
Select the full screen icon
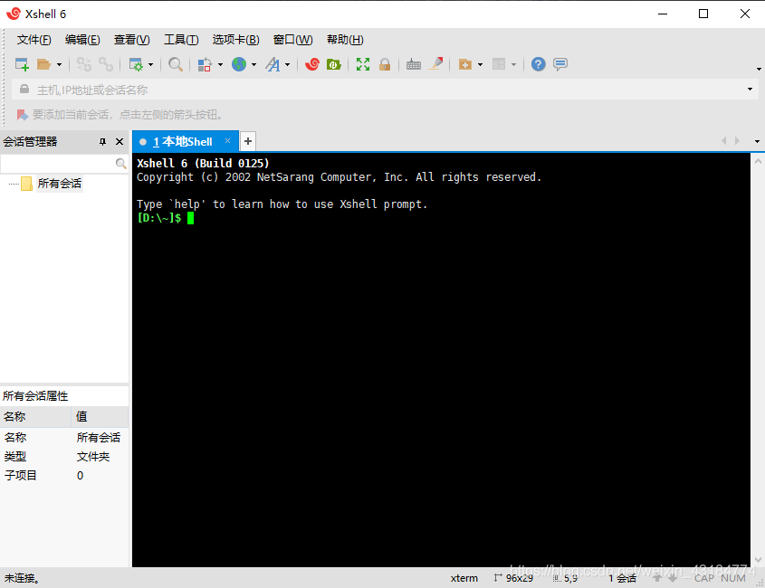[x=362, y=64]
